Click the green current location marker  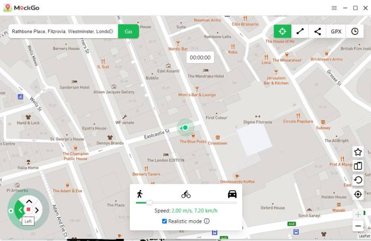[185, 127]
